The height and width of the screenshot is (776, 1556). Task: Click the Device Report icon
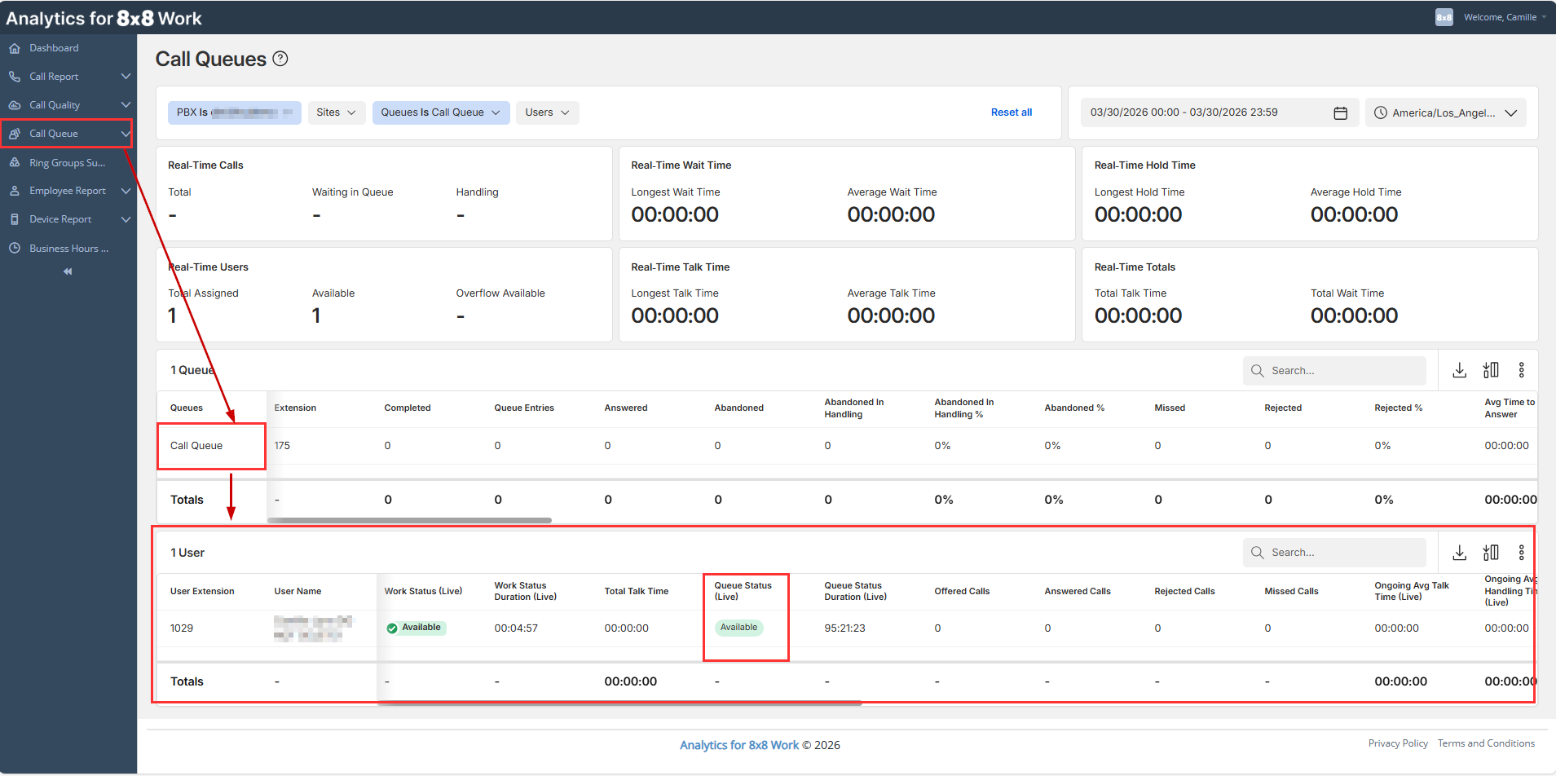coord(15,219)
